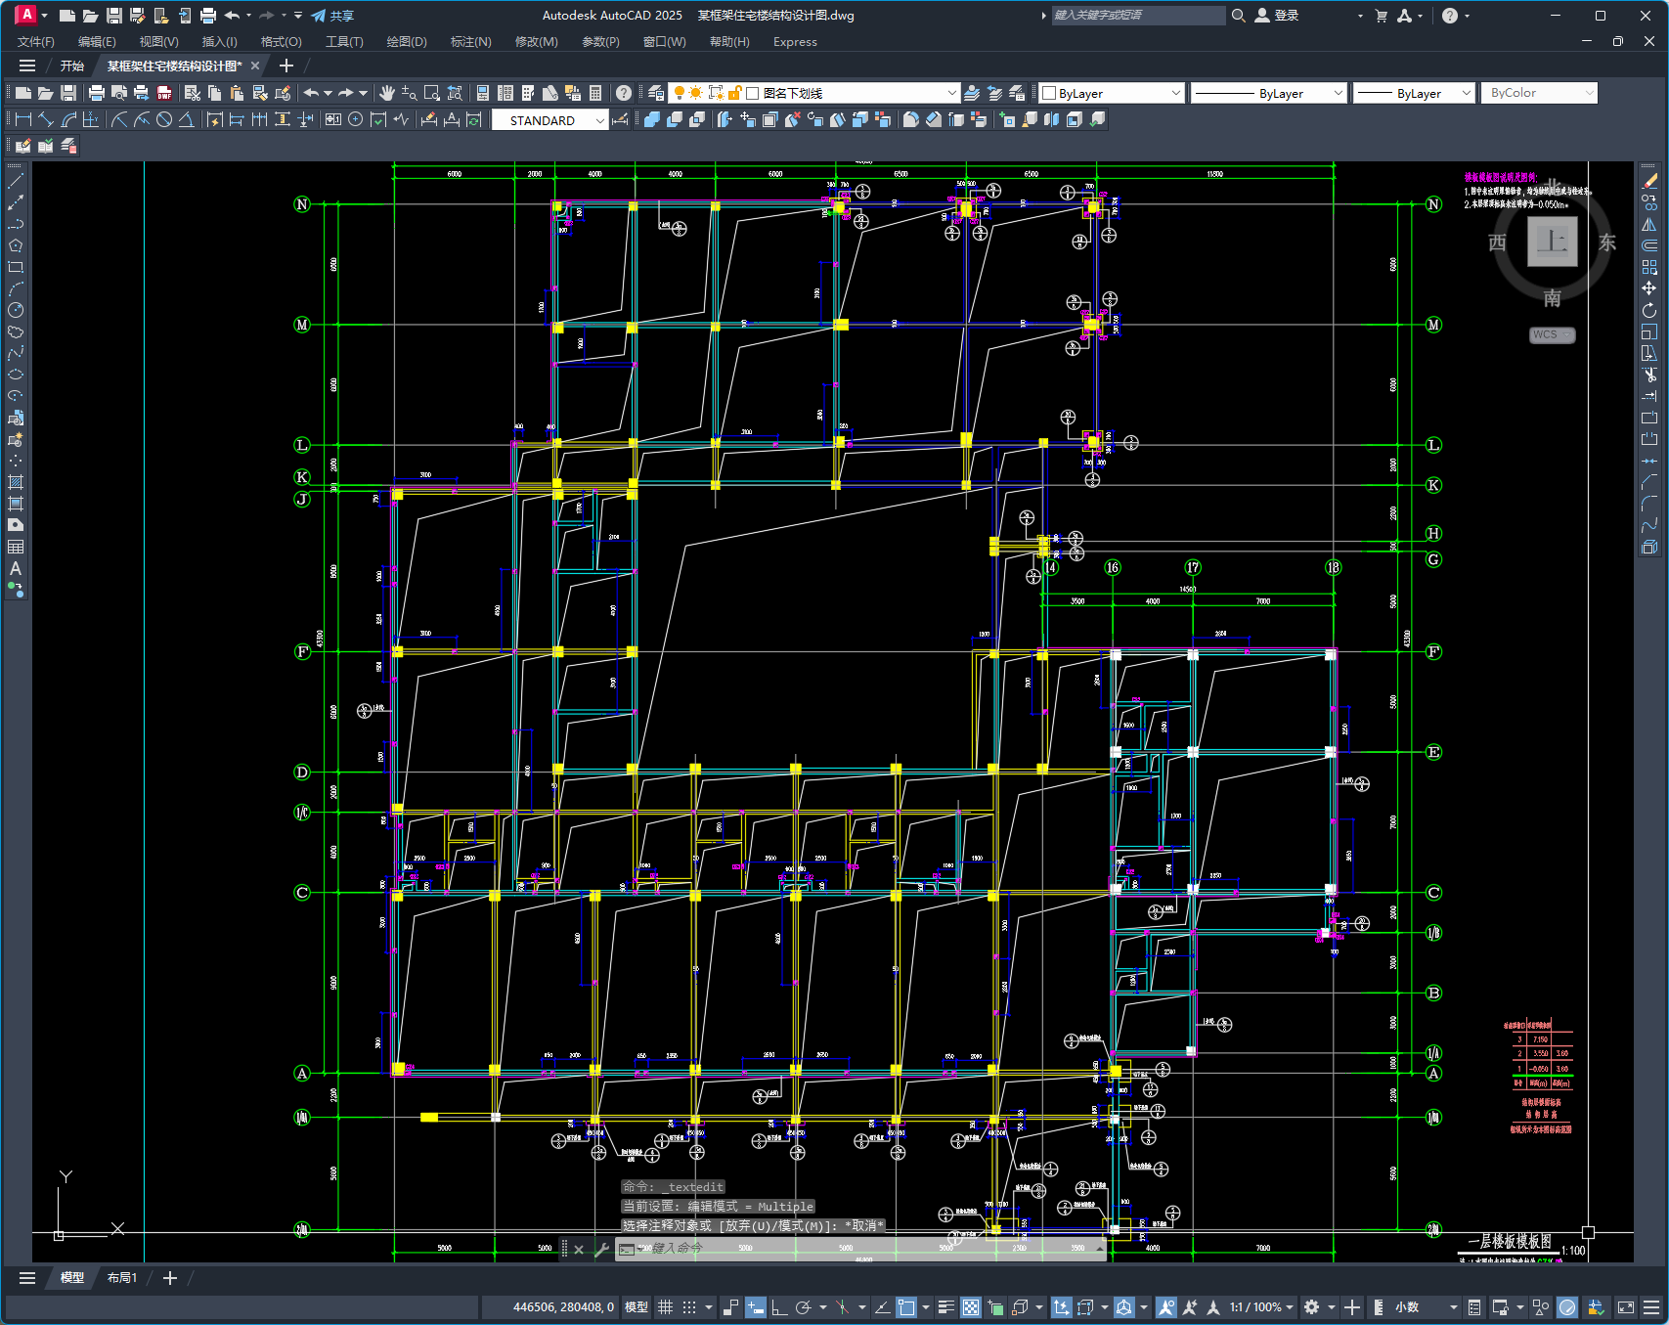Click the Move tool in modify toolbar

pos(1650,288)
